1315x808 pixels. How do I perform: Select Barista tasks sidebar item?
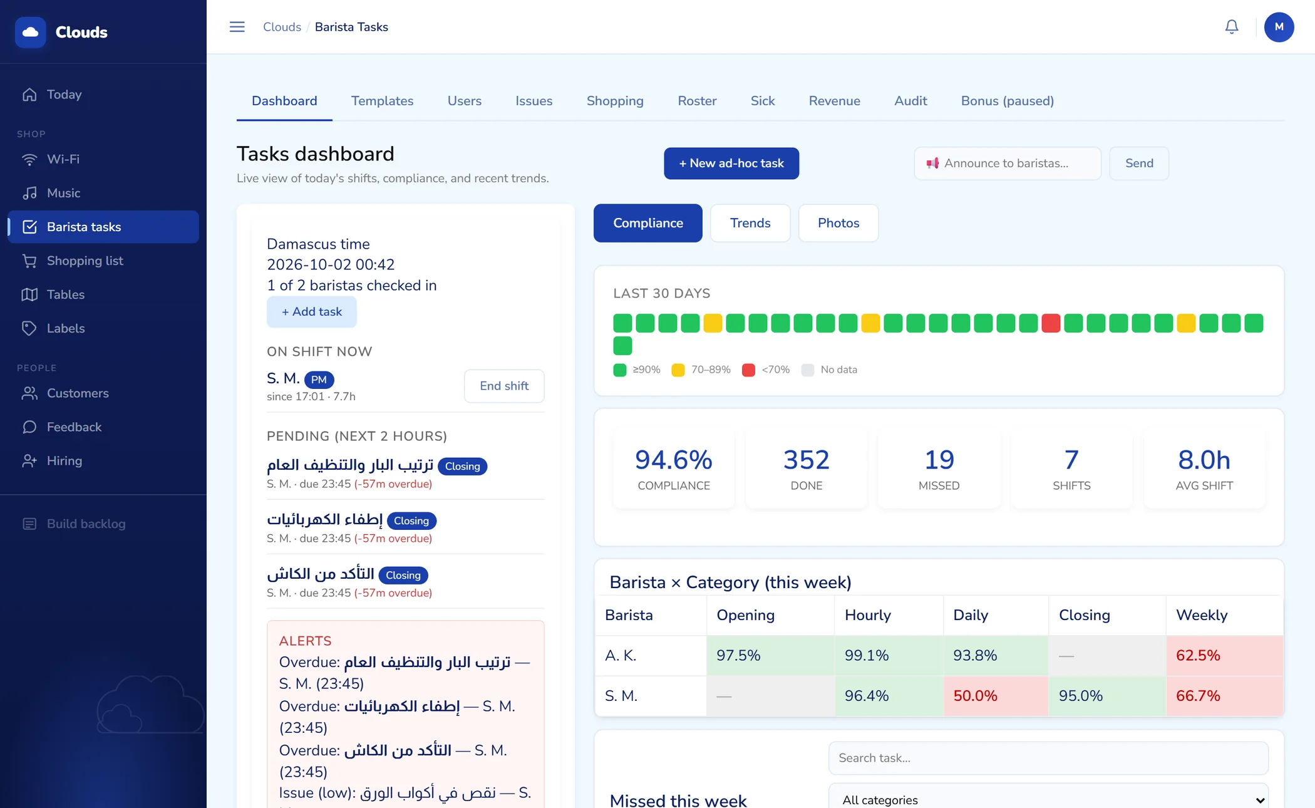tap(103, 227)
